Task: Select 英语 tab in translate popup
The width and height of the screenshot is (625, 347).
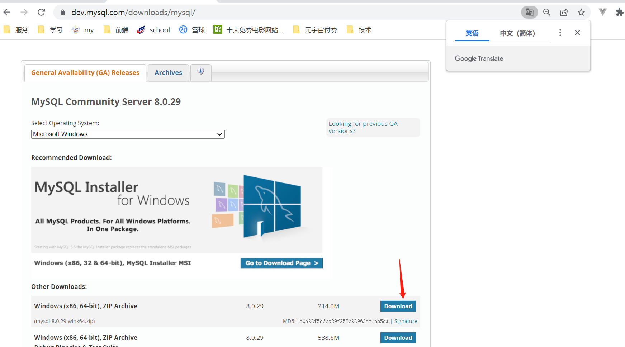Action: (x=472, y=33)
